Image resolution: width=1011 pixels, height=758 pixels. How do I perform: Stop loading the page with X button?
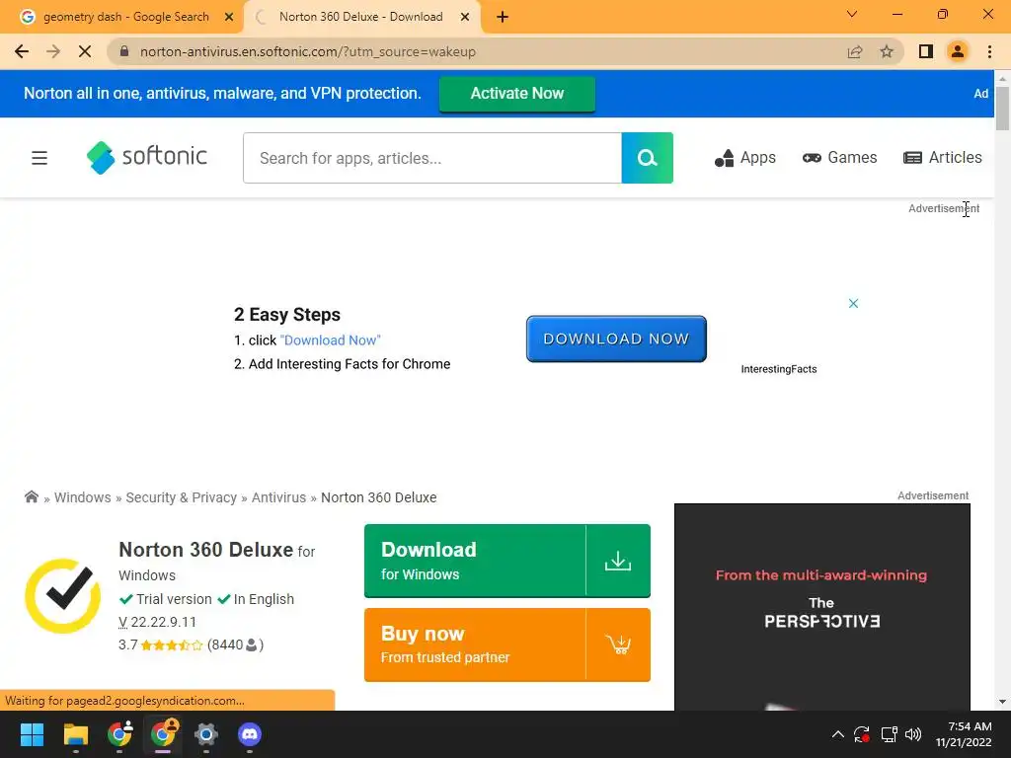tap(85, 51)
